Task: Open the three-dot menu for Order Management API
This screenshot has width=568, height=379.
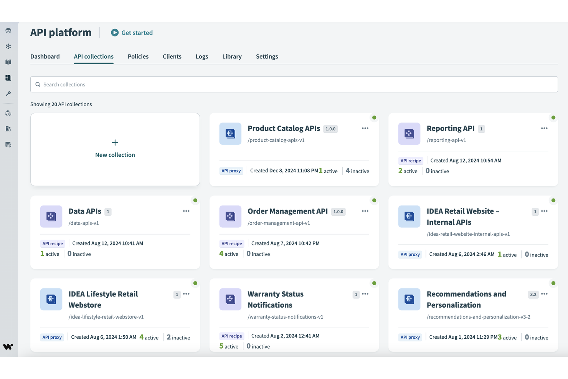Action: tap(365, 211)
